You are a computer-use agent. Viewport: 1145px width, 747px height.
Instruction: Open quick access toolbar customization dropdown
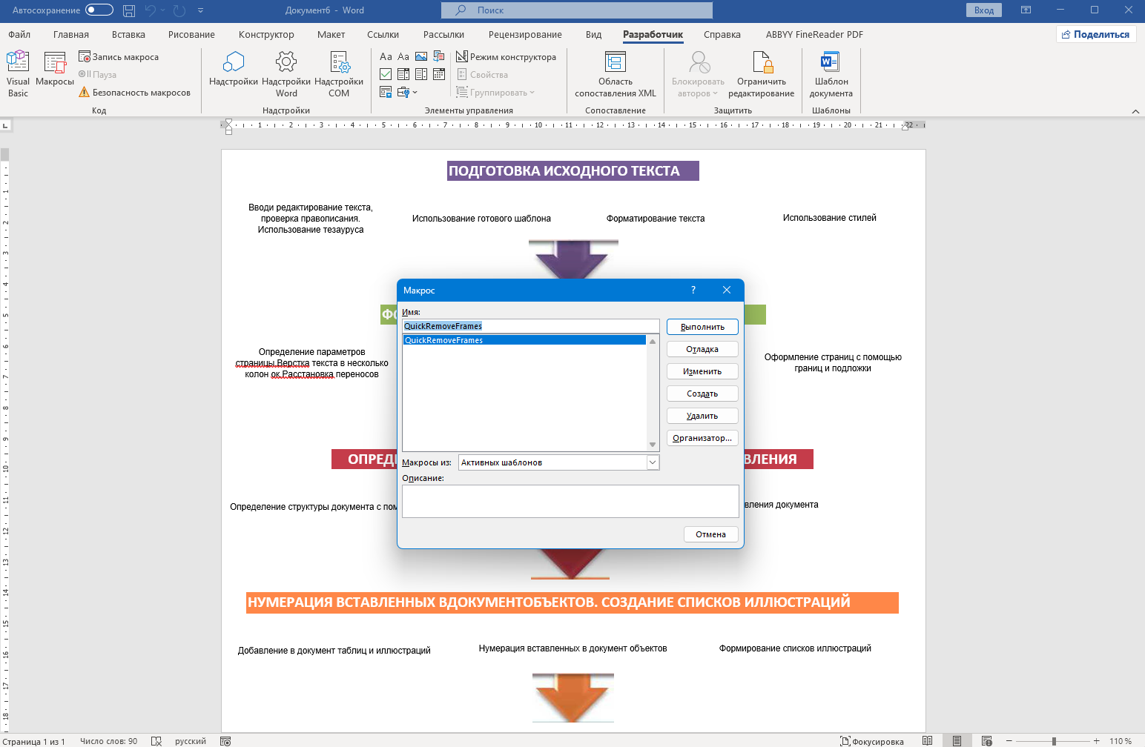[x=201, y=10]
